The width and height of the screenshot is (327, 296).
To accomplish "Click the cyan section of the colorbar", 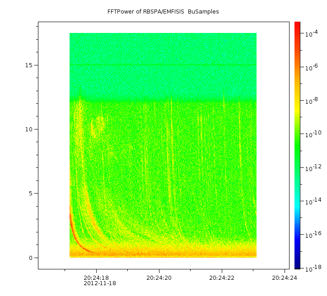I will click(297, 206).
